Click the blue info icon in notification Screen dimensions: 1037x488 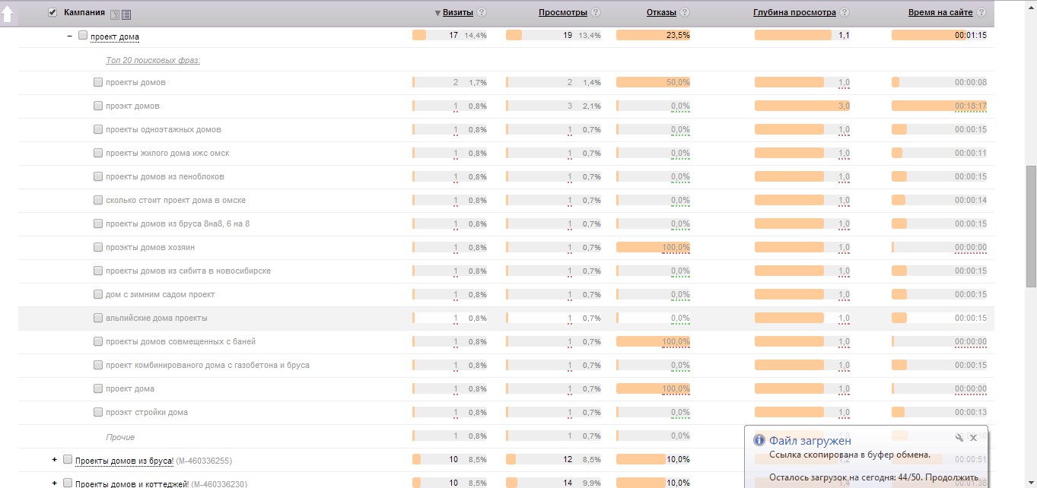[x=759, y=440]
